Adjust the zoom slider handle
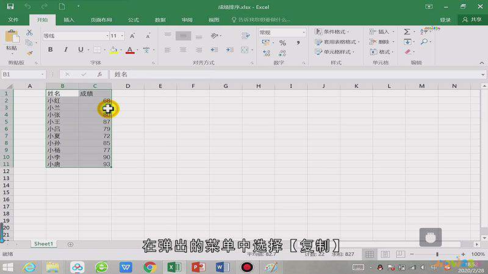Image resolution: width=488 pixels, height=274 pixels. pos(437,254)
